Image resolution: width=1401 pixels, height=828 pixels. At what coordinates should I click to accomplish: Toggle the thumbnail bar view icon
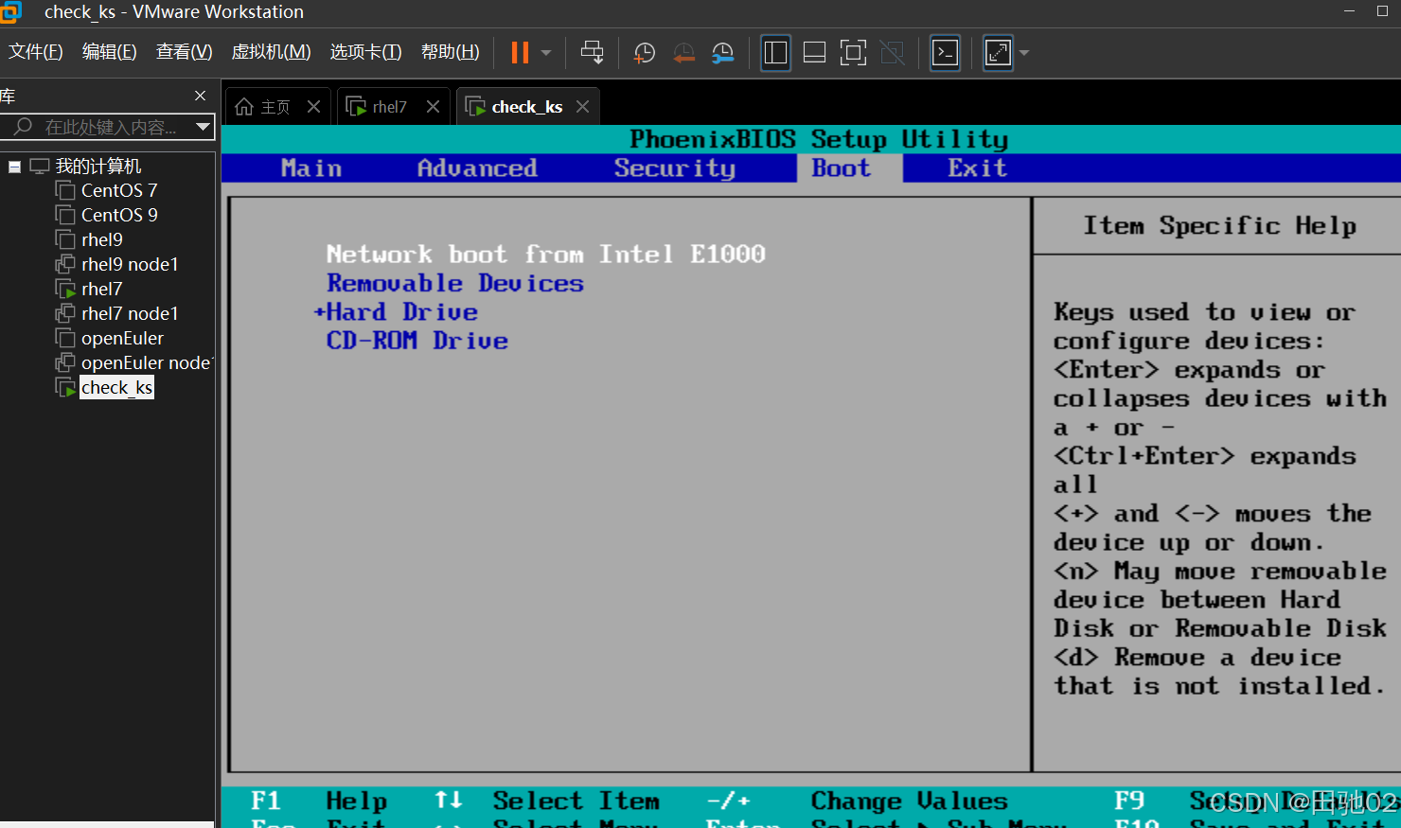coord(814,53)
